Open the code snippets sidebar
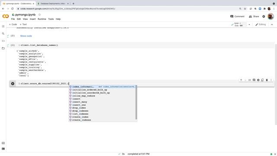Screen dimensions: 277x156 (x=3, y=41)
